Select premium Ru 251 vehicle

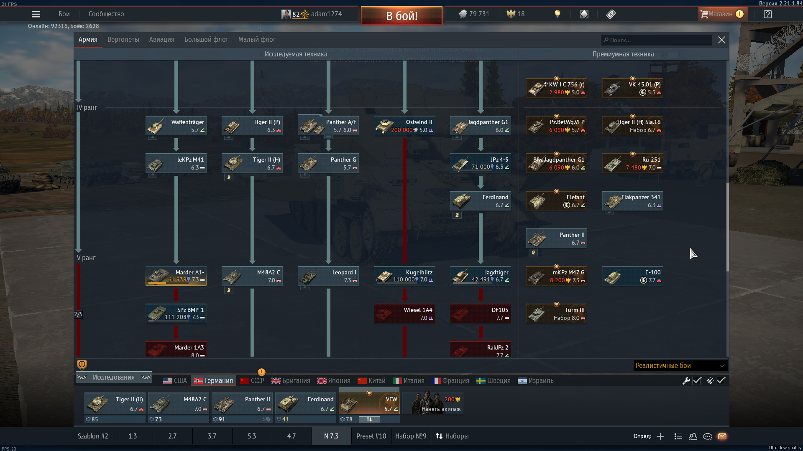[633, 163]
